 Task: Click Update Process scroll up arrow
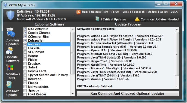(177, 29)
